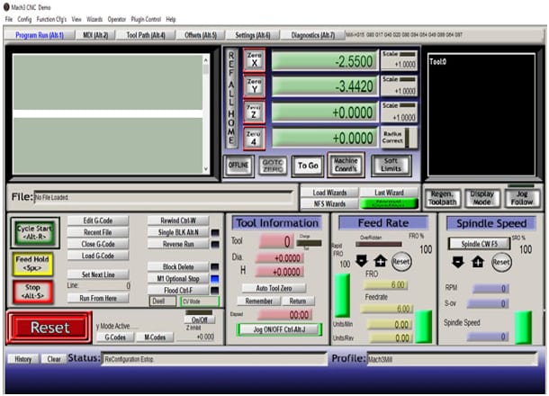Click the Mach3 CNC Demo title icon

pyautogui.click(x=6, y=7)
